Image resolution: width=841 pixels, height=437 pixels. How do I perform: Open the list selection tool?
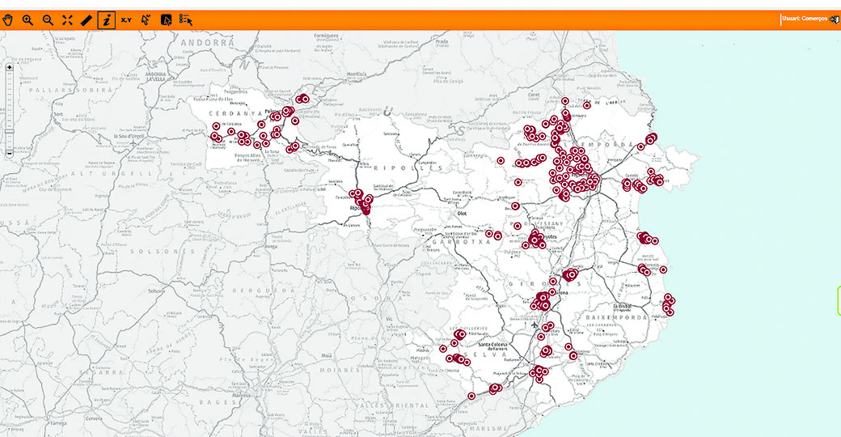point(186,20)
